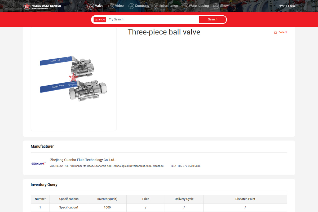Click the Collect star icon

pyautogui.click(x=275, y=32)
